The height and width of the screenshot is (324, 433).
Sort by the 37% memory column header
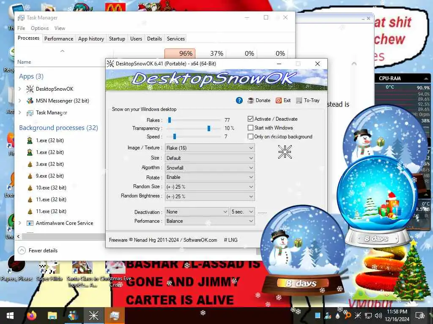coord(211,54)
